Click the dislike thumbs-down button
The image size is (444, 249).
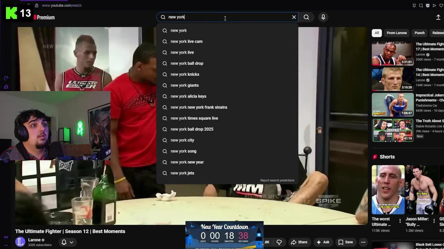pos(279,242)
